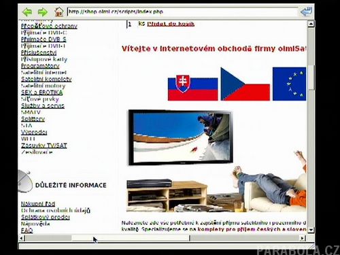Click the vertical scrollbar down arrow
Viewport: 340px width, 255px height.
coord(311,230)
